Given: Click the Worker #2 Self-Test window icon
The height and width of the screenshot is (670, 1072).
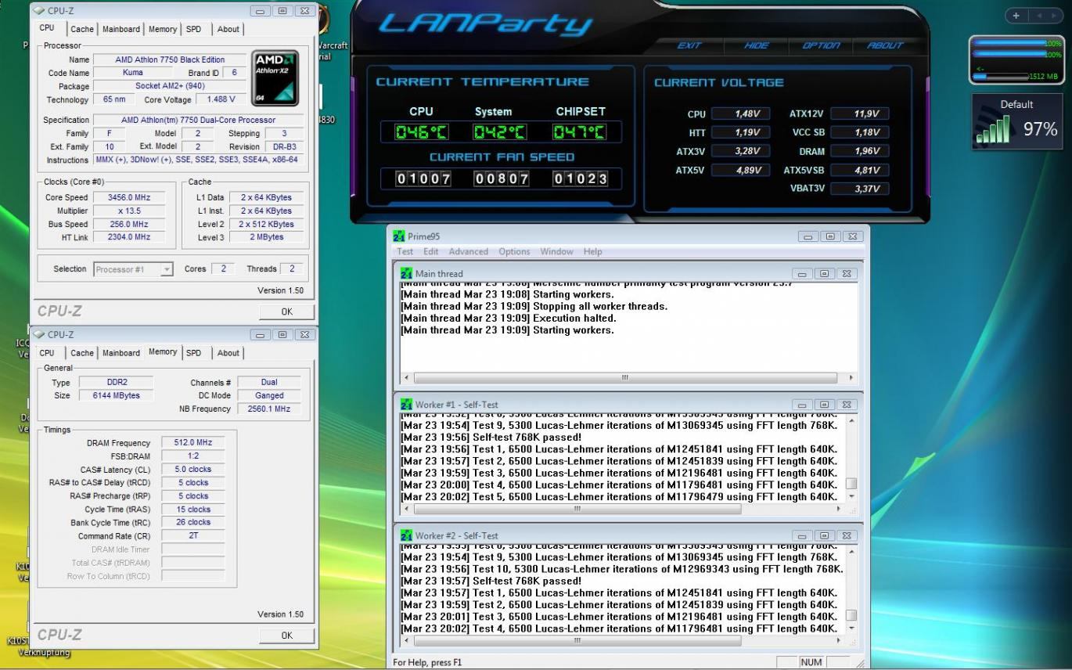Looking at the screenshot, I should pyautogui.click(x=406, y=535).
